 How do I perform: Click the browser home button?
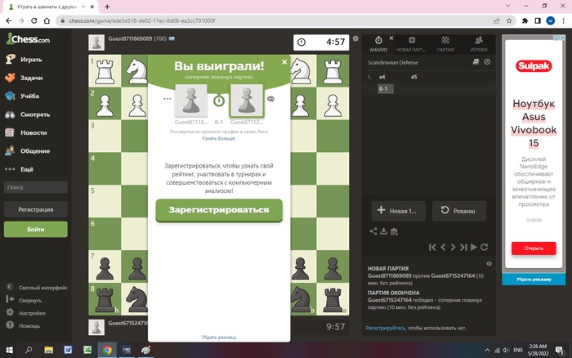coord(47,20)
